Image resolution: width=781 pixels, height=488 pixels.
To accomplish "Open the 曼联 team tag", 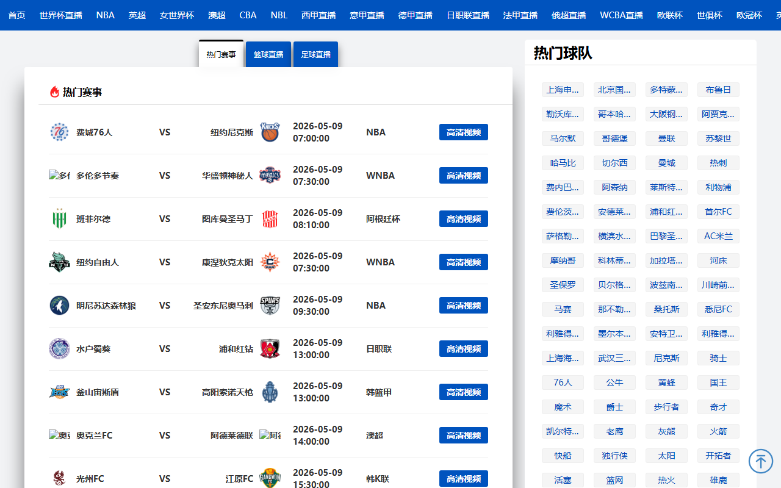I will [666, 138].
